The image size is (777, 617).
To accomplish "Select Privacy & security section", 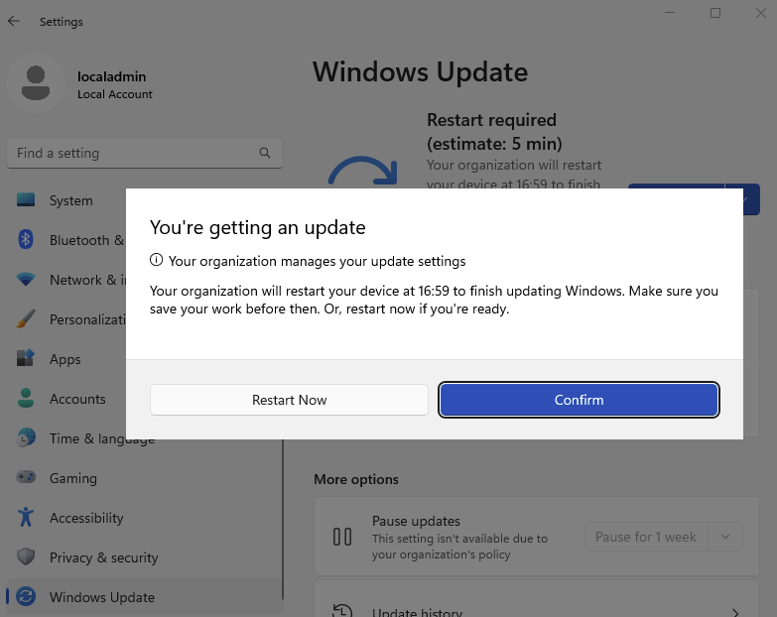I will [104, 557].
